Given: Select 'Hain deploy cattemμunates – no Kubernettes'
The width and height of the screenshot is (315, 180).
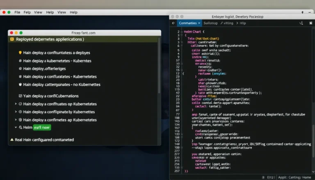Looking at the screenshot, I should tap(62, 84).
